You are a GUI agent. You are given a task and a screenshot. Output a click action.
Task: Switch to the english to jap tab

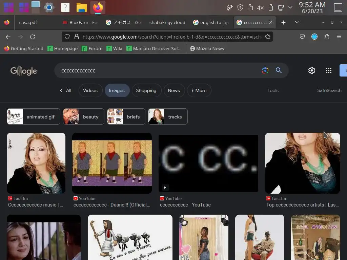click(x=211, y=22)
